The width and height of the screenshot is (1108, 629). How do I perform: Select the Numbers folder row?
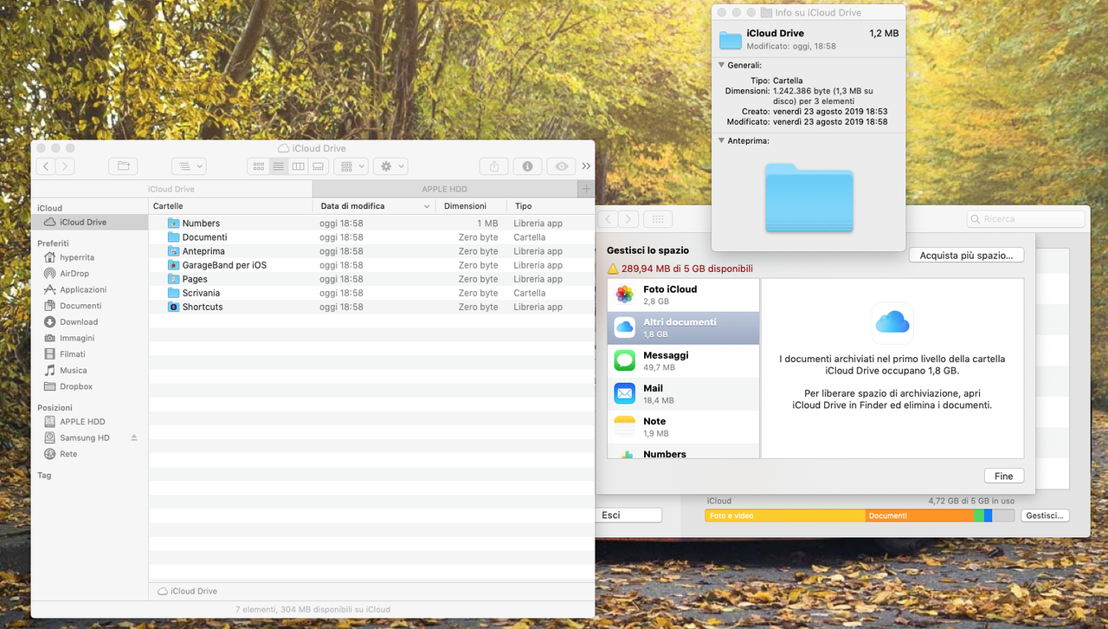[x=371, y=224]
